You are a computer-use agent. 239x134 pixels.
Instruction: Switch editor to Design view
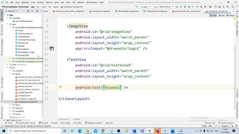[230, 16]
